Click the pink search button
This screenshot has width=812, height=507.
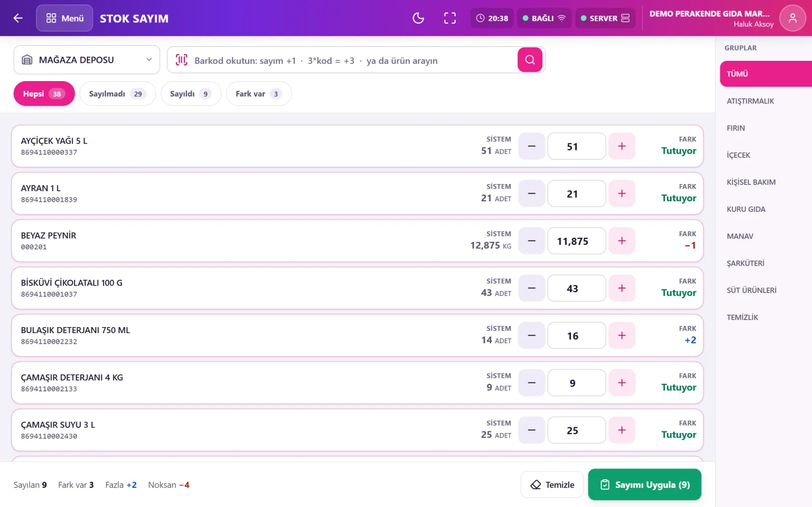pyautogui.click(x=530, y=60)
